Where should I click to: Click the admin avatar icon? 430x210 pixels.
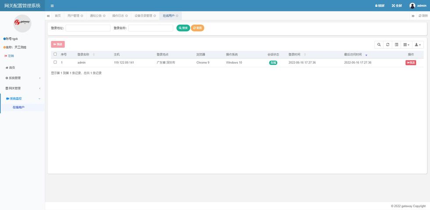click(412, 6)
